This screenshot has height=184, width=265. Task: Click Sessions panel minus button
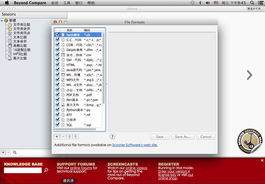click(x=8, y=152)
